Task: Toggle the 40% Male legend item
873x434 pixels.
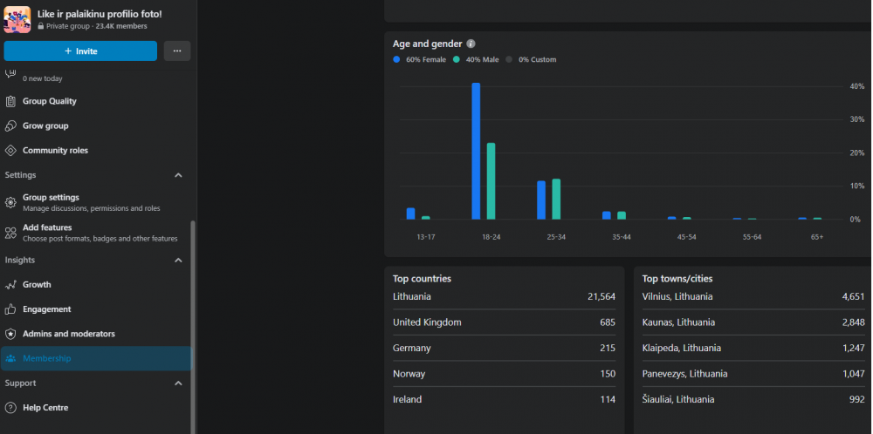Action: click(x=476, y=59)
